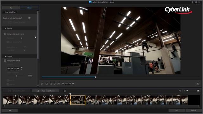Enable Apply speed effect checkbox
Screen dimensions: 203x114
[5, 60]
